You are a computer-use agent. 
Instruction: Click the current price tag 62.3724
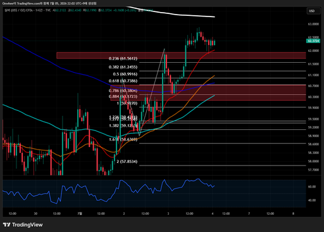point(313,41)
